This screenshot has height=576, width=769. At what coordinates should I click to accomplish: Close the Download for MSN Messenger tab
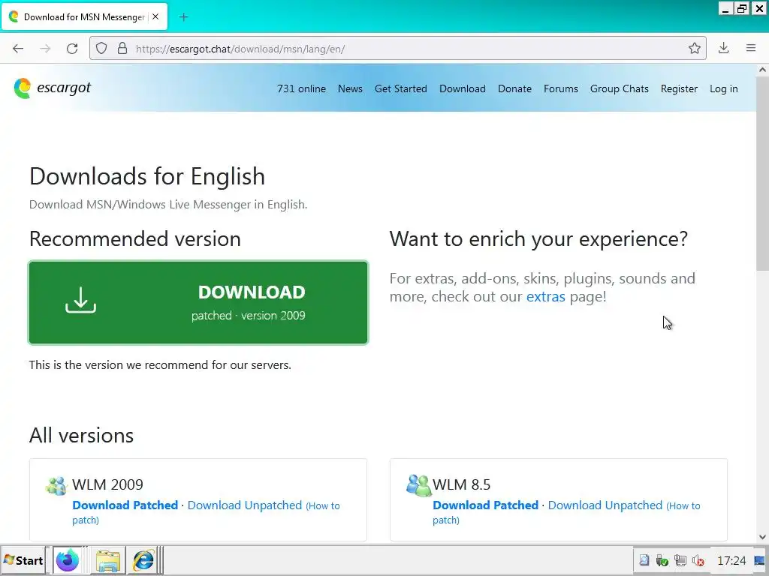(x=155, y=16)
